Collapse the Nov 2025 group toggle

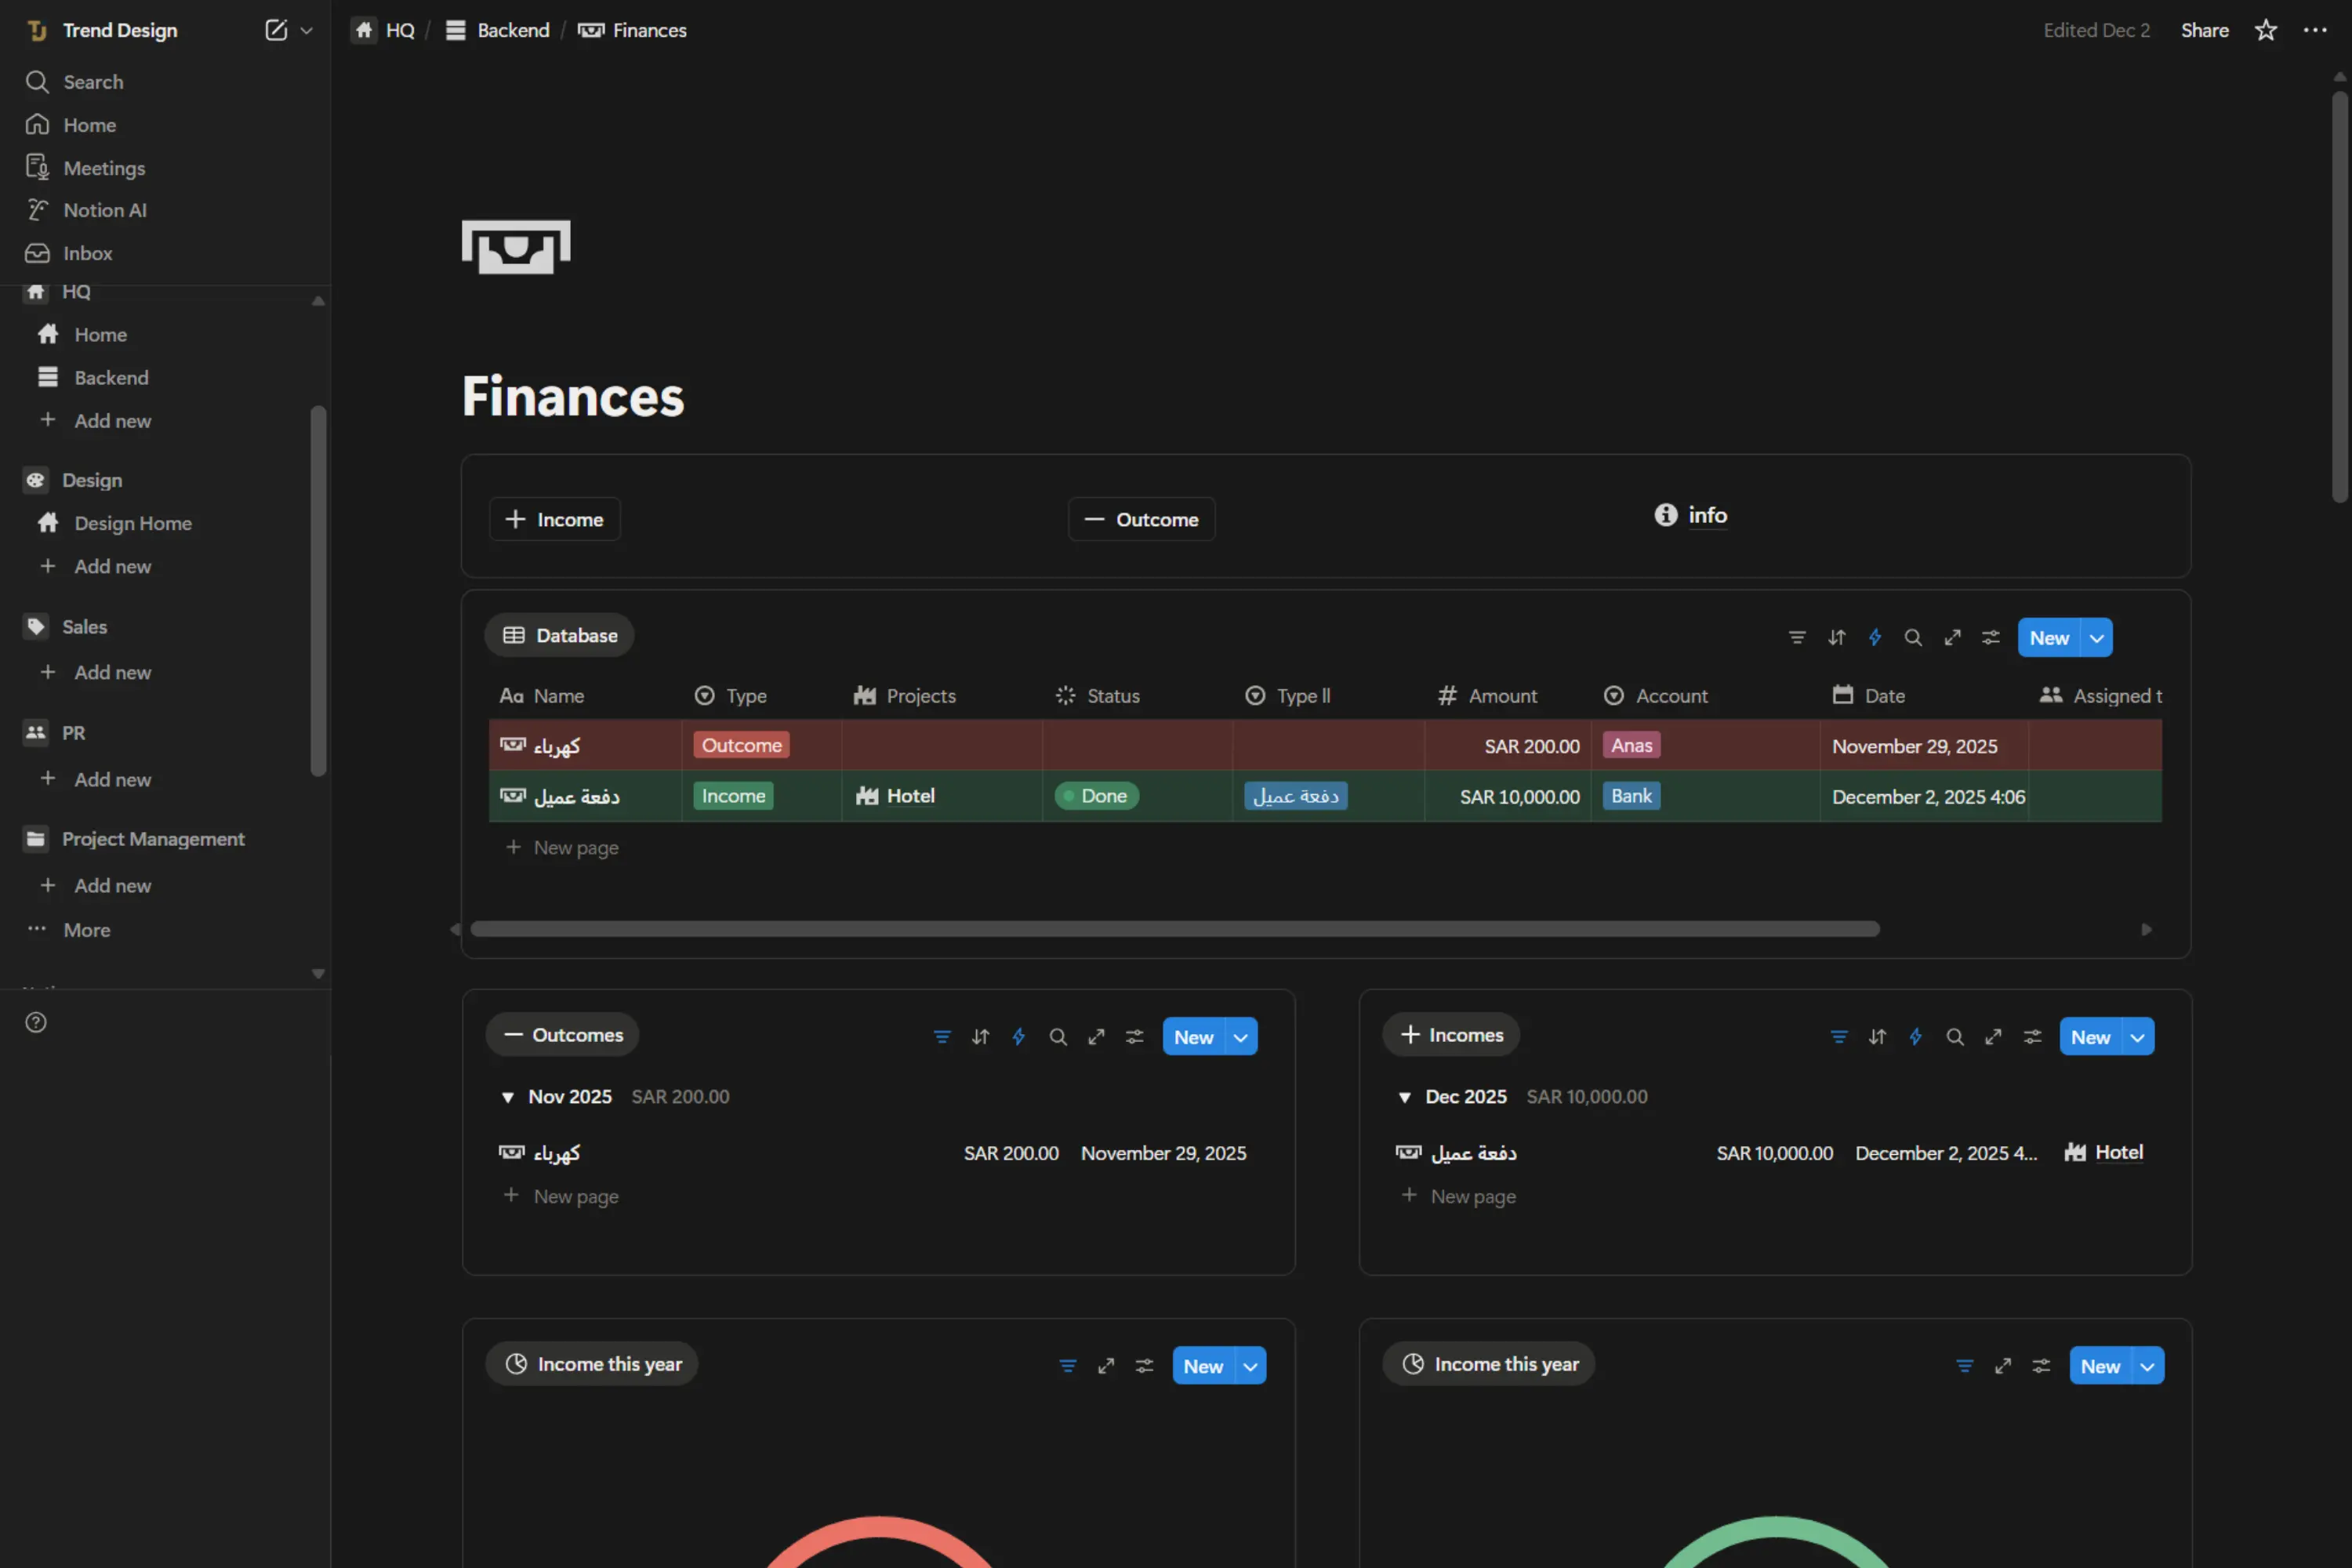(x=507, y=1097)
